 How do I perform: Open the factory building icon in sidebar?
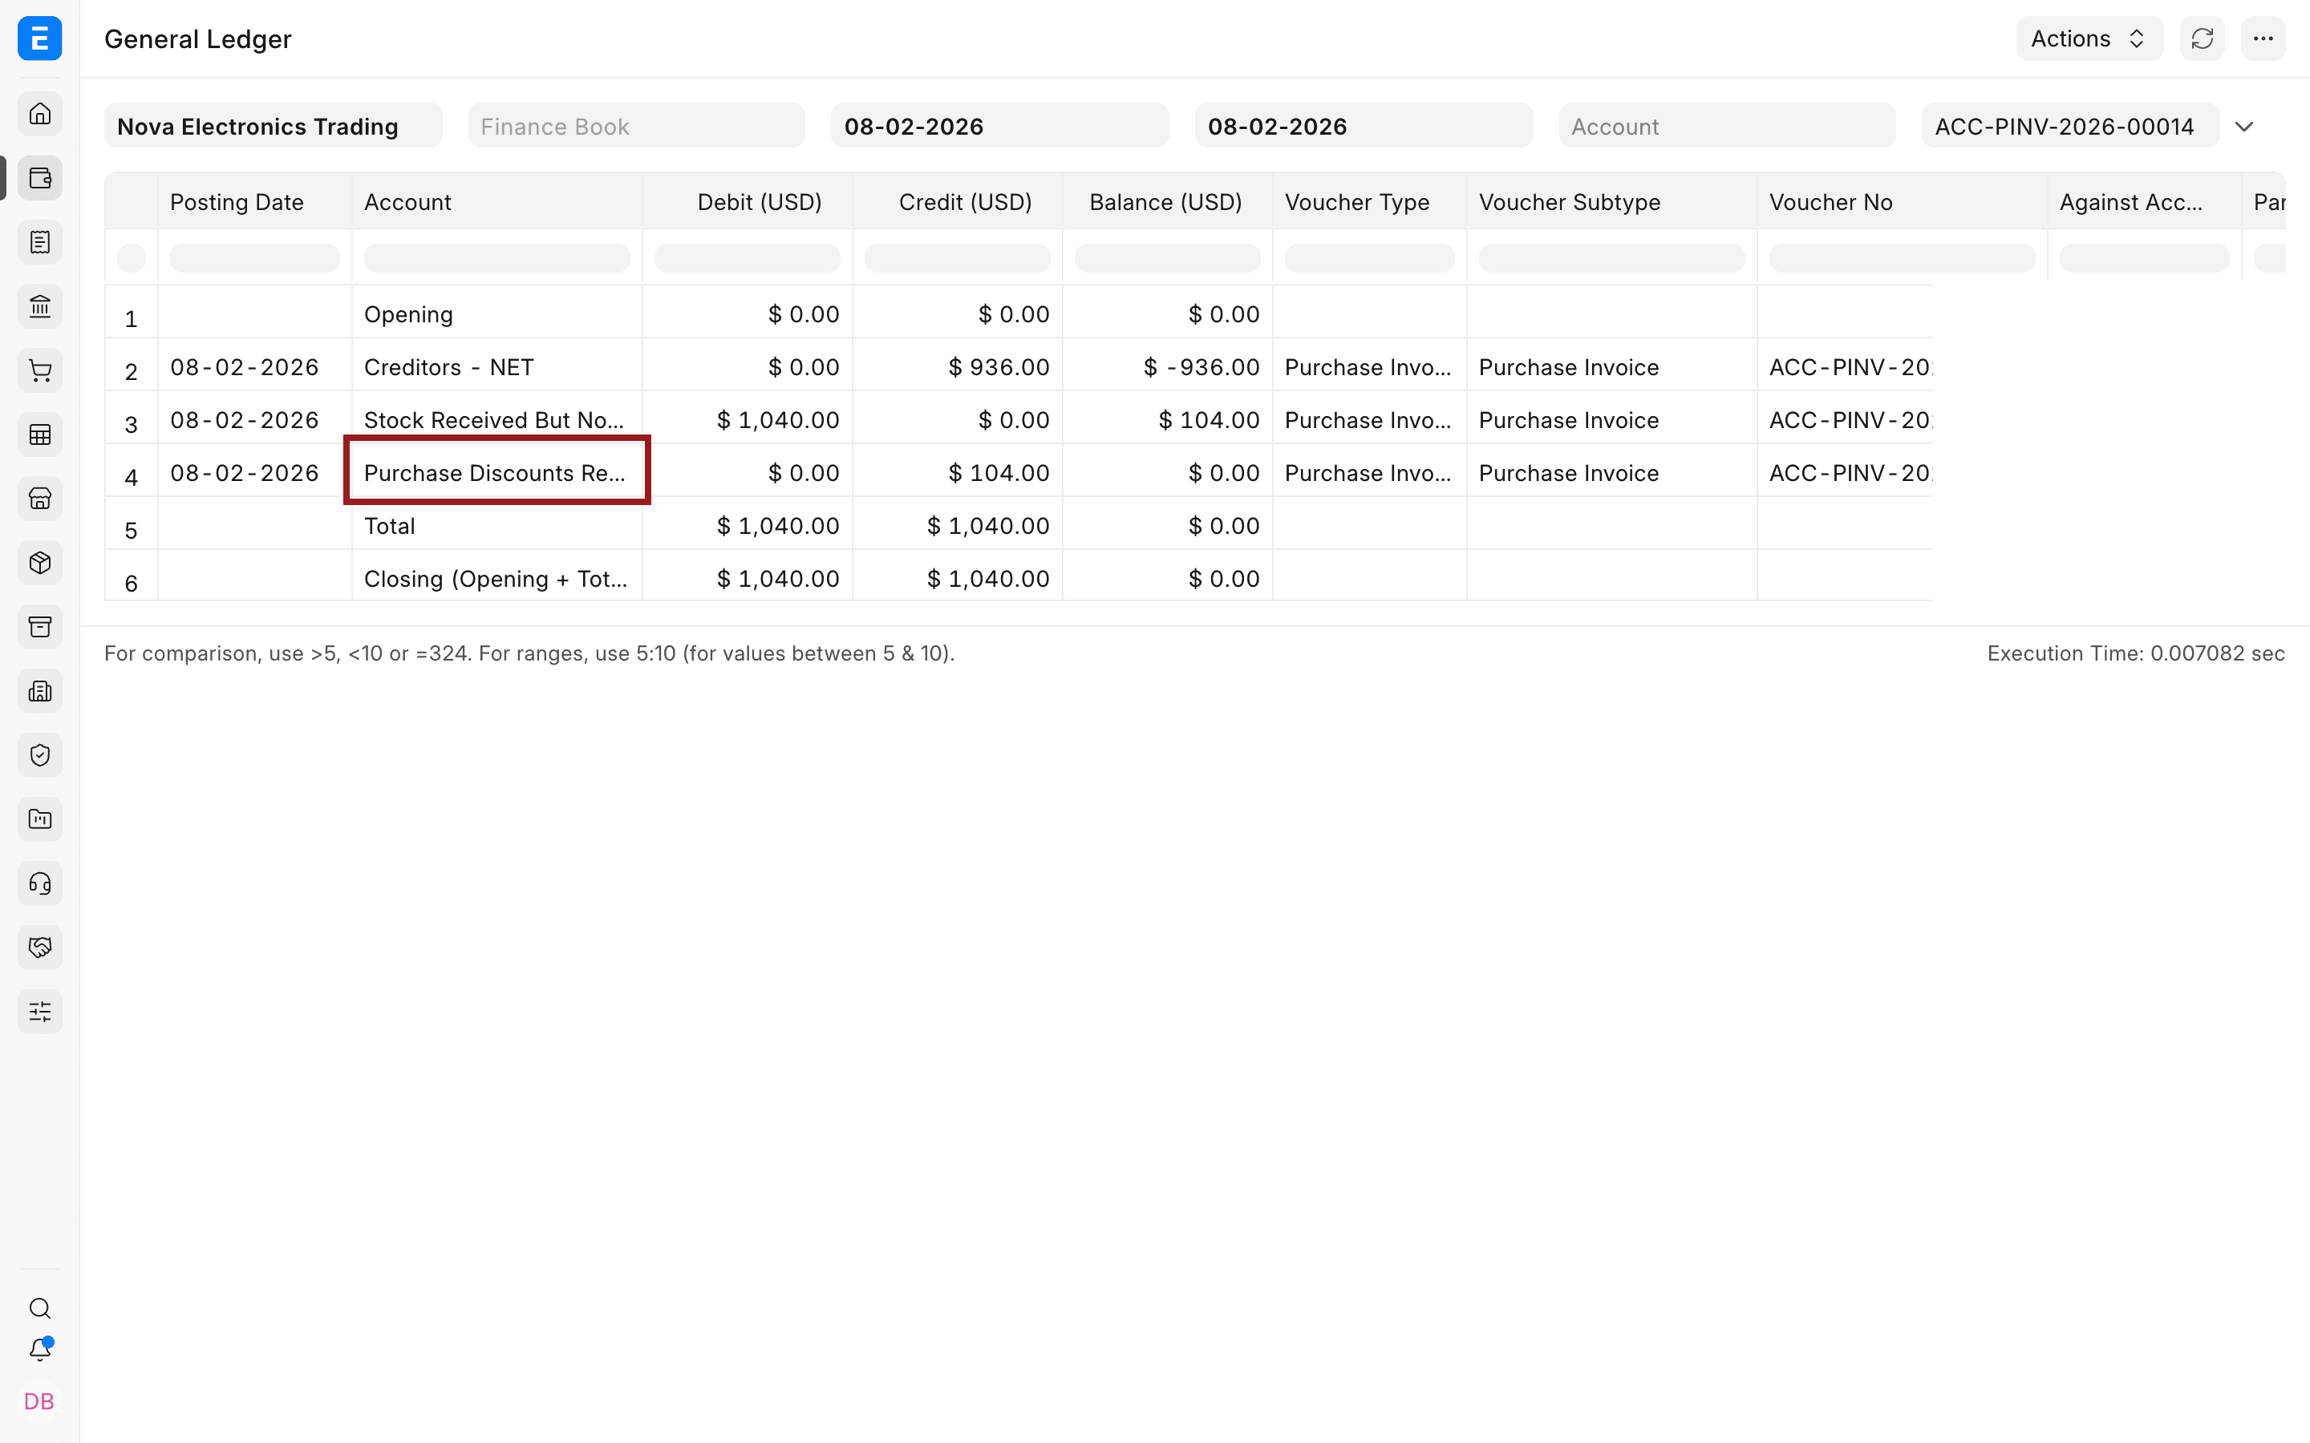click(40, 691)
